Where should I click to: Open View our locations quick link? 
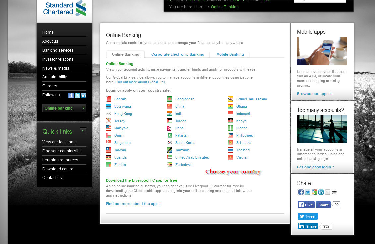click(x=59, y=142)
